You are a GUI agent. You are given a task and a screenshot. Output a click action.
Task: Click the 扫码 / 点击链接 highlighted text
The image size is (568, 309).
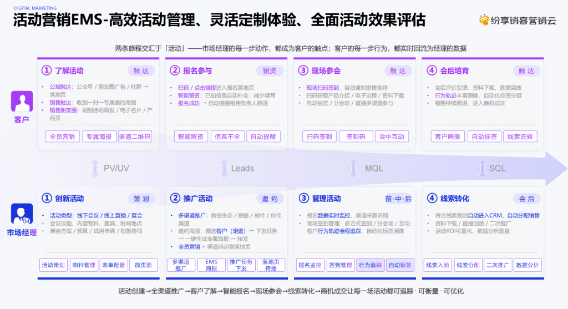pos(197,88)
